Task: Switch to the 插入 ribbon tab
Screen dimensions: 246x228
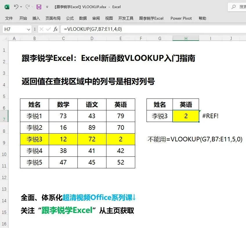Action: click(36, 18)
